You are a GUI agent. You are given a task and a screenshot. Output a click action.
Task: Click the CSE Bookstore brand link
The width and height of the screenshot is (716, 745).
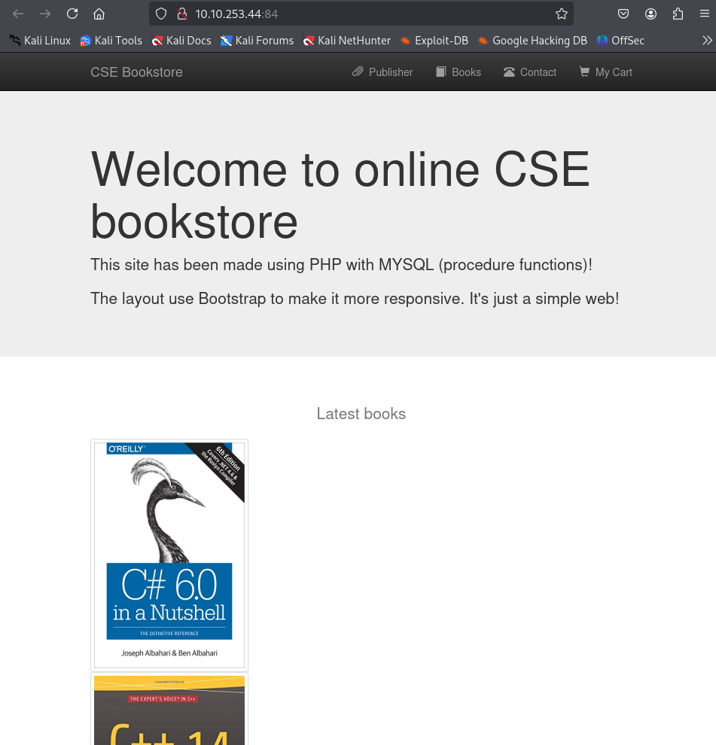tap(136, 72)
